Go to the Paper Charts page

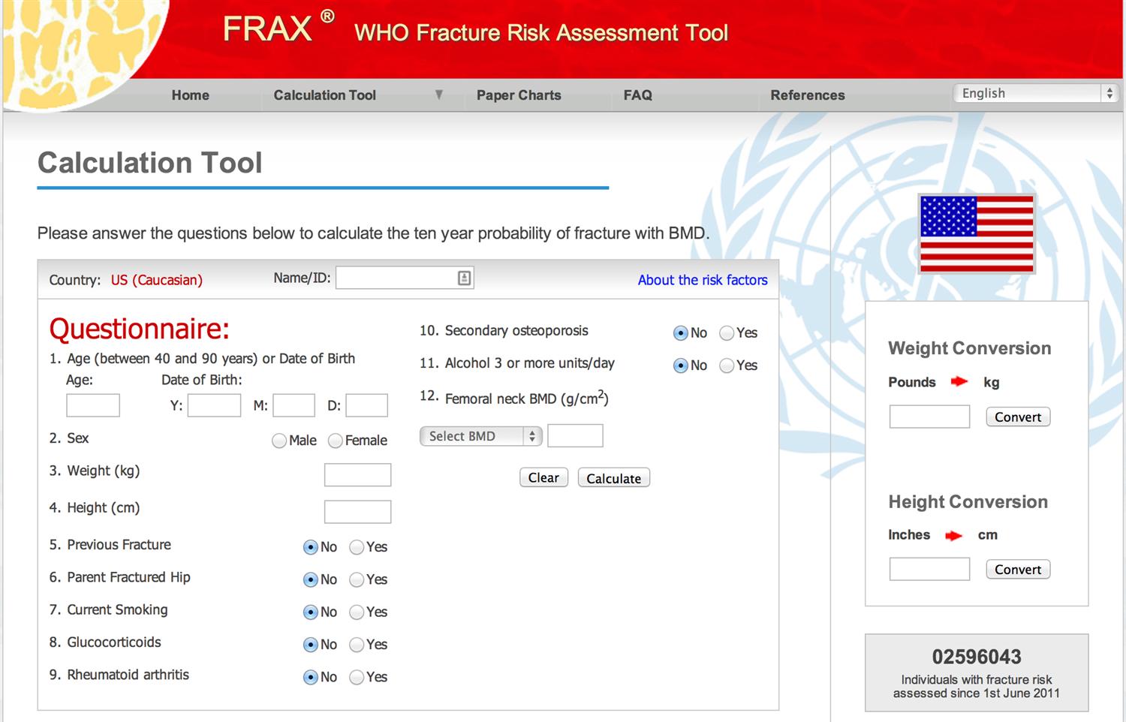[519, 95]
